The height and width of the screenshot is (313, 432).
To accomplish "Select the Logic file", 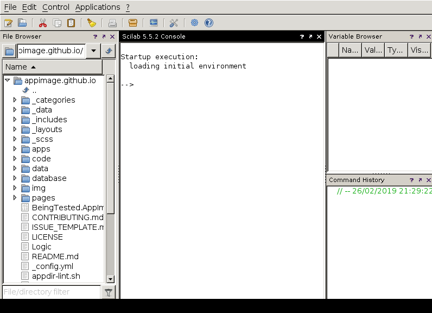I will tap(41, 247).
